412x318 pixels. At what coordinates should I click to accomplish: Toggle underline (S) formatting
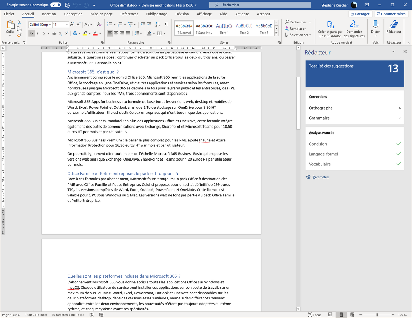[x=44, y=33]
